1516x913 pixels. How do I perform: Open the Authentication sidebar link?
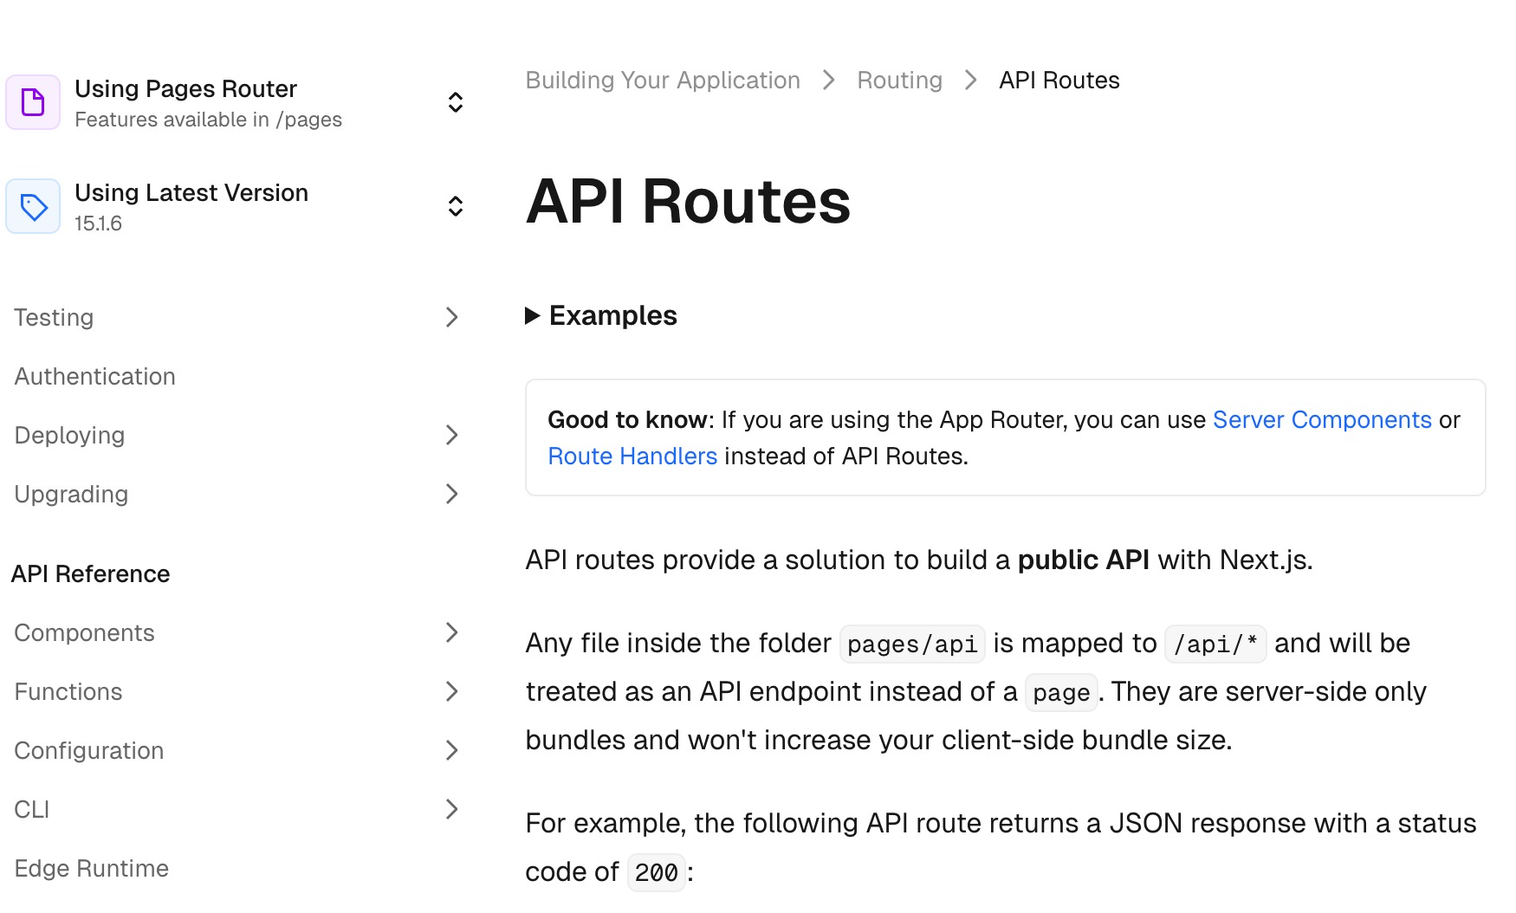point(95,376)
